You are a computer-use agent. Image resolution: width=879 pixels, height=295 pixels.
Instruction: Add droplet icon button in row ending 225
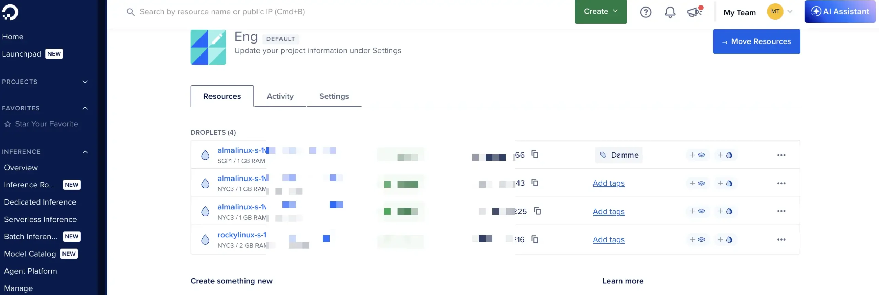(x=725, y=211)
